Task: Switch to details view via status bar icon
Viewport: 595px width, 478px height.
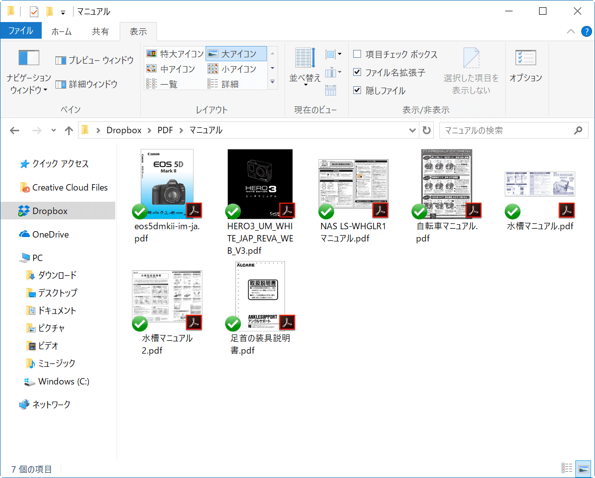Action: tap(567, 469)
